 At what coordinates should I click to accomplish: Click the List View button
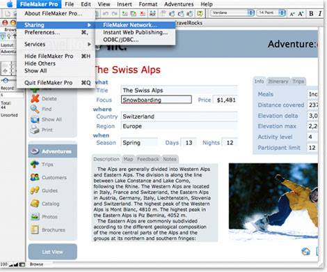(53, 252)
